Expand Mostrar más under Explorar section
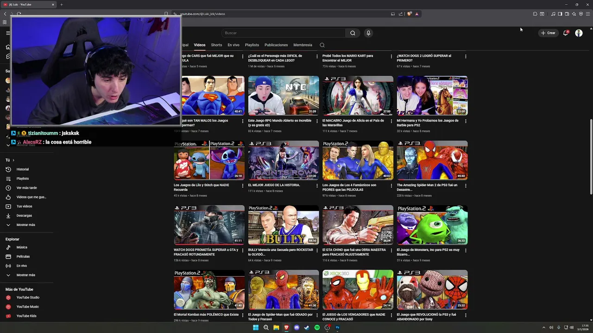This screenshot has height=333, width=593. point(26,275)
